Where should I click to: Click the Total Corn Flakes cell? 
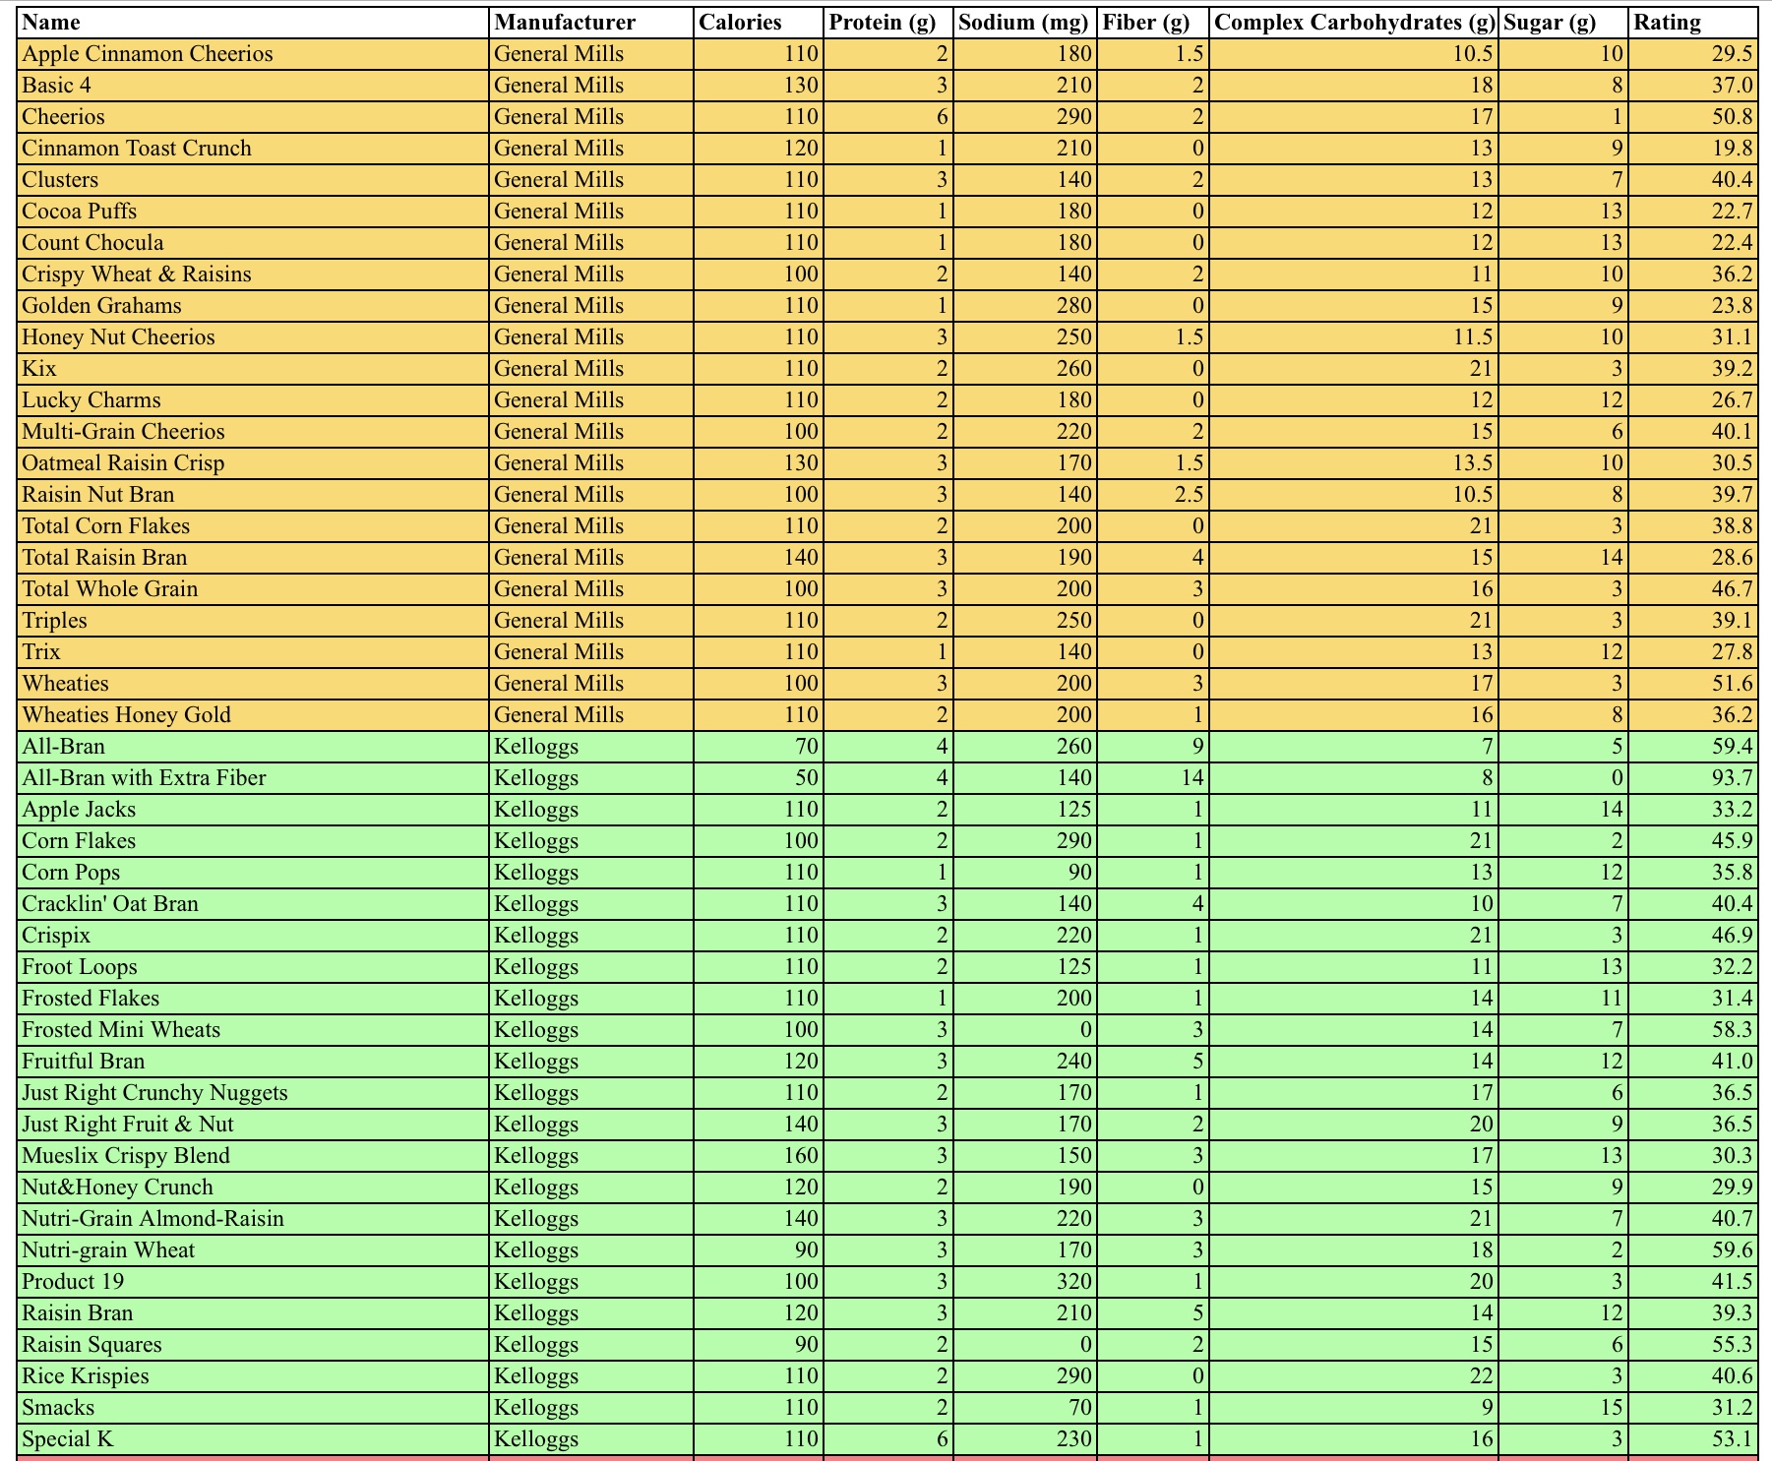(x=253, y=526)
